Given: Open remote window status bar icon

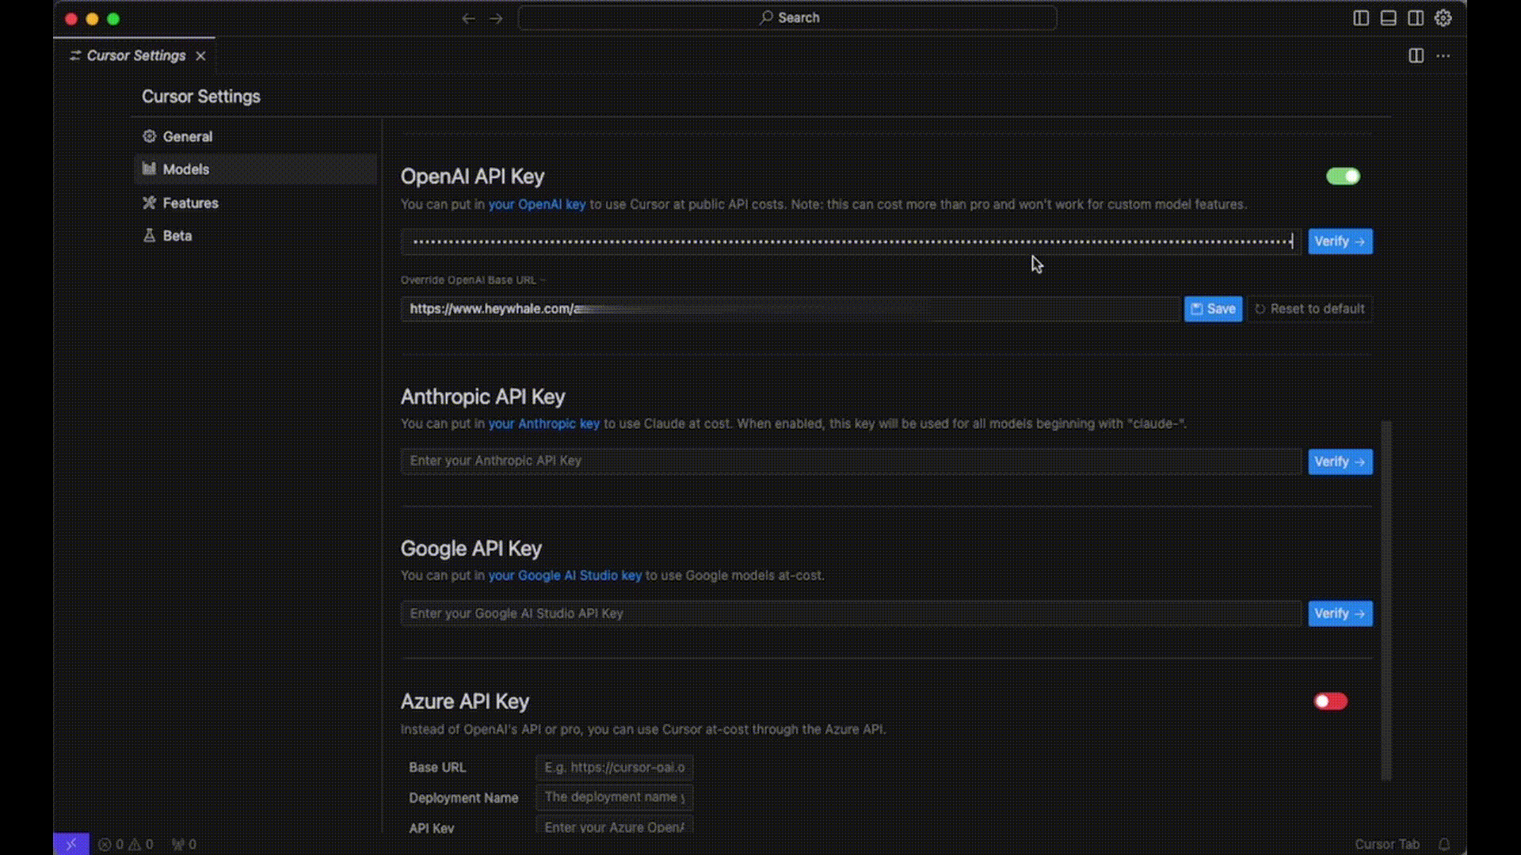Looking at the screenshot, I should [x=71, y=844].
